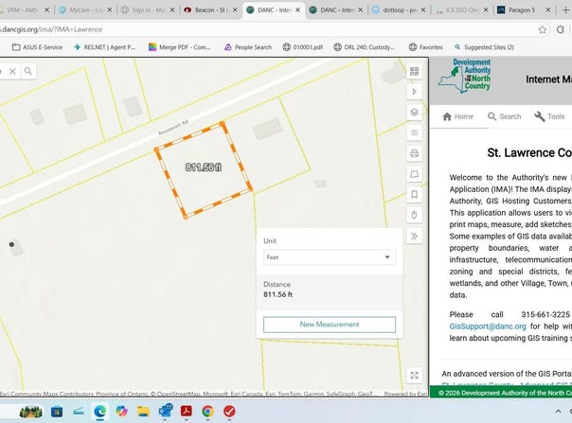Click the Distance 811.56 ft result value
The image size is (572, 423).
[x=278, y=294]
